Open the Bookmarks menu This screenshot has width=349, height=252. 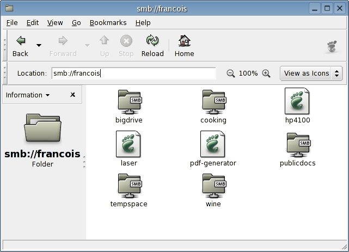[x=108, y=22]
